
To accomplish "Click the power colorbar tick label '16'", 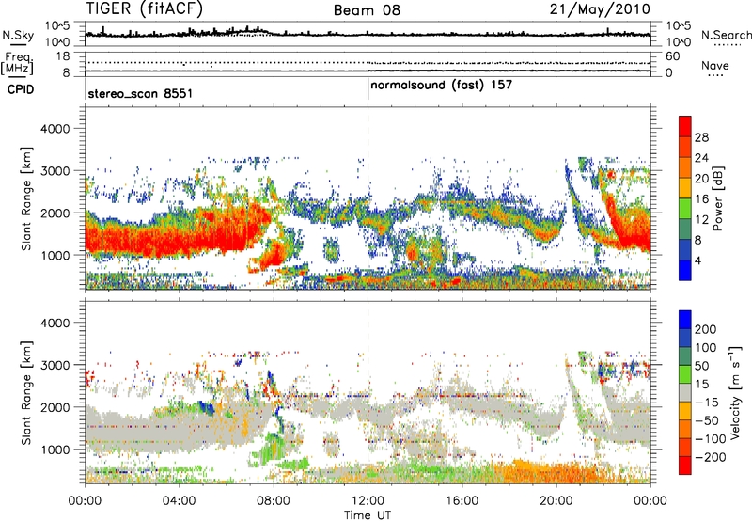I will (x=701, y=199).
